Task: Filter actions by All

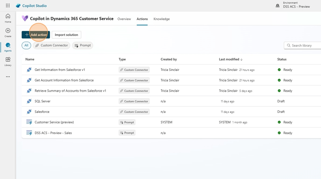Action: click(26, 46)
